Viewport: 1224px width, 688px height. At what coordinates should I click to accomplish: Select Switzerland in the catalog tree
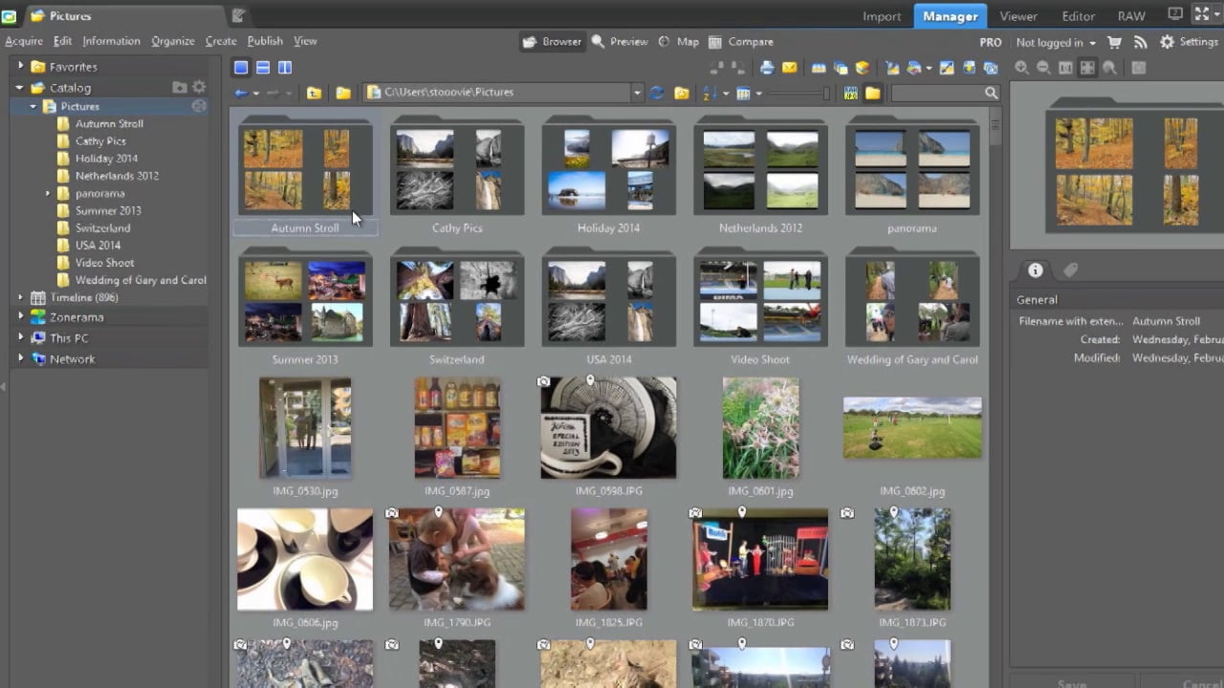click(103, 228)
